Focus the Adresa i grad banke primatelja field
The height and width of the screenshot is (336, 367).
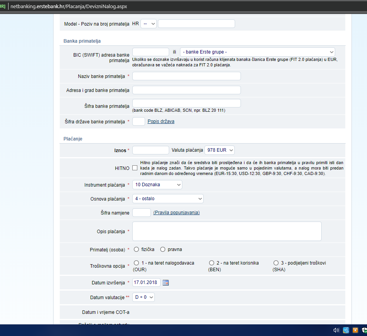point(187,90)
